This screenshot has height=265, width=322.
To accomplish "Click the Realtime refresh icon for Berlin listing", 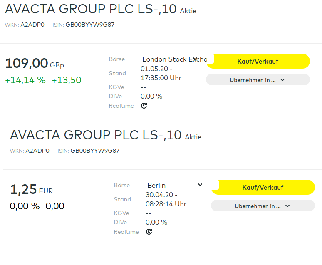I will pos(149,232).
